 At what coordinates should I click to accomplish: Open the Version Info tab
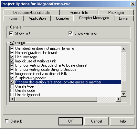click(x=79, y=13)
